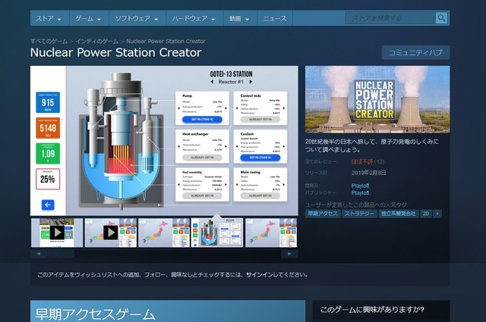Open developer Playloft link

360,186
